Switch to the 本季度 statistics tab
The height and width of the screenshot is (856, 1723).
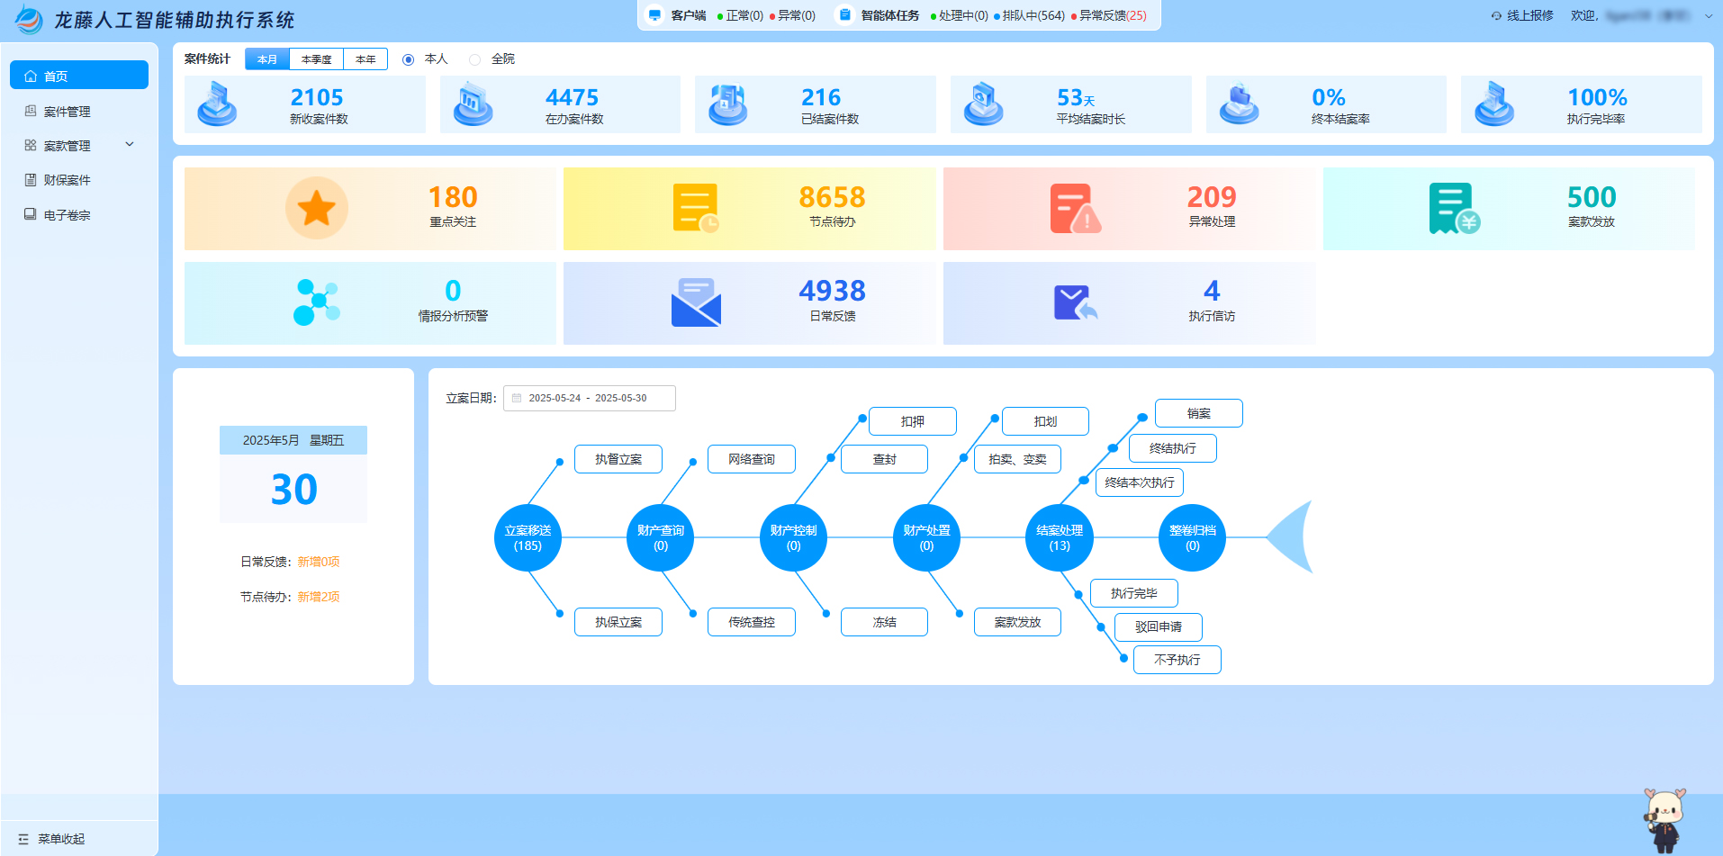point(316,59)
